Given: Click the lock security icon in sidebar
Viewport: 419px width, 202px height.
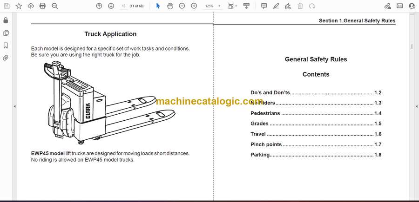Looking at the screenshot, I should (6, 20).
